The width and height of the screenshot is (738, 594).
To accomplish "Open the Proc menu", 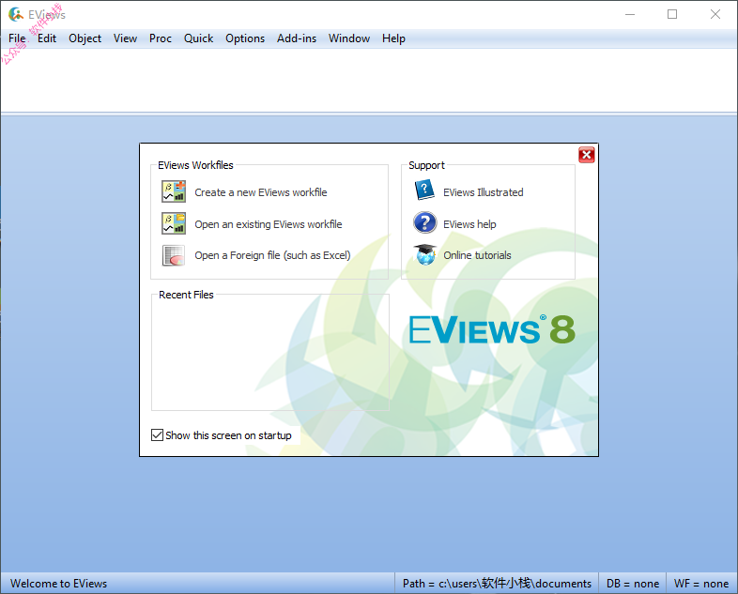I will click(160, 38).
